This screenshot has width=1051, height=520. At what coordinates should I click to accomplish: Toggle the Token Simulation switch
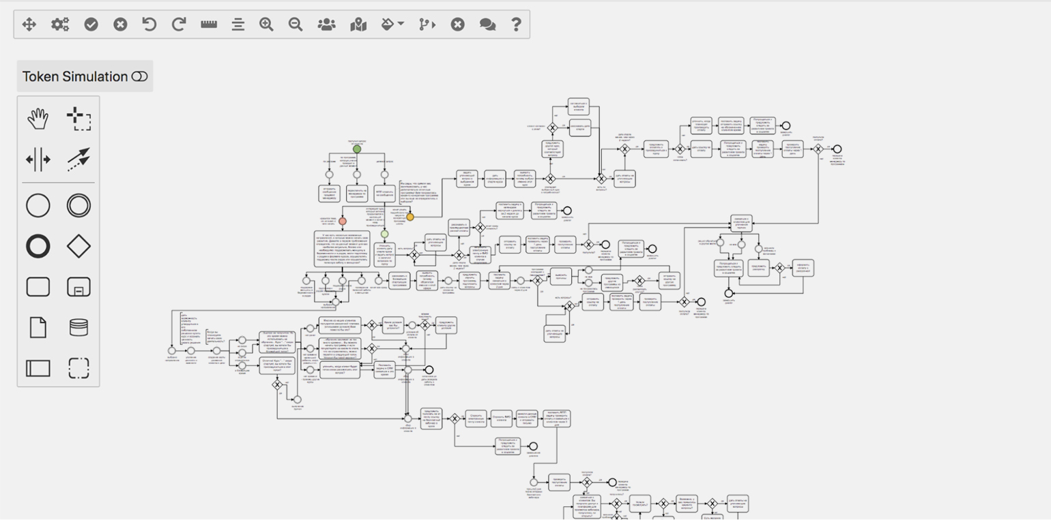click(x=139, y=76)
